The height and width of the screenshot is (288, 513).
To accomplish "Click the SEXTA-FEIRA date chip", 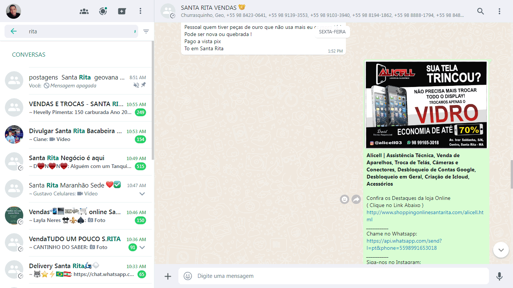I will [x=332, y=32].
